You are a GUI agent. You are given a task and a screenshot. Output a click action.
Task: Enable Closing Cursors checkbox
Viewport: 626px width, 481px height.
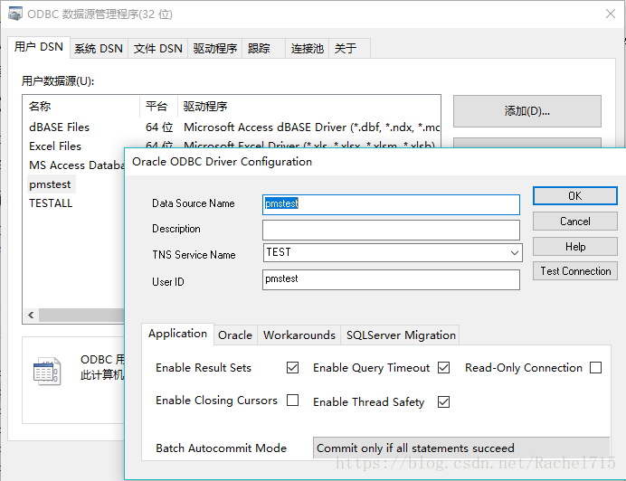click(x=292, y=400)
